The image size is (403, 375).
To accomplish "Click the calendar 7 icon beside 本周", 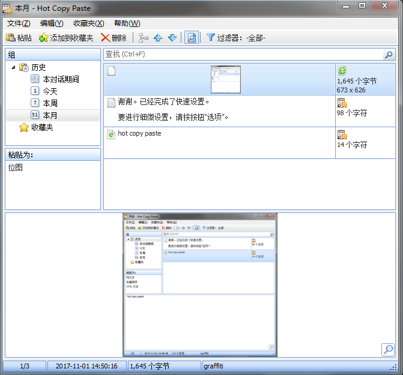I will 35,103.
